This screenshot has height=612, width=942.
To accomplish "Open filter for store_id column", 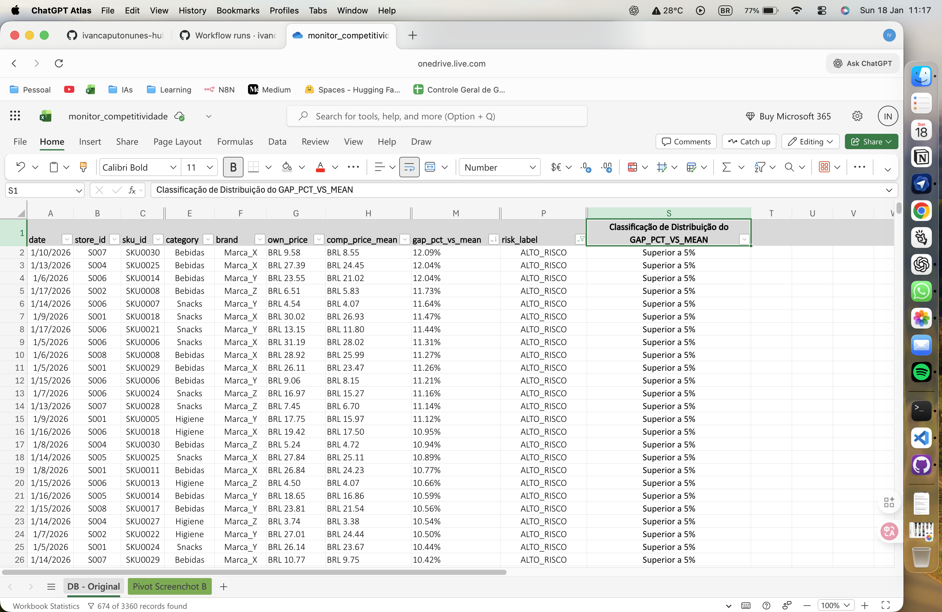I will [114, 239].
